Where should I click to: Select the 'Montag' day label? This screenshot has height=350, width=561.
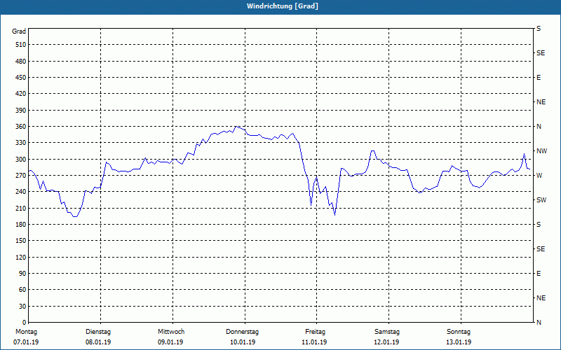point(26,332)
